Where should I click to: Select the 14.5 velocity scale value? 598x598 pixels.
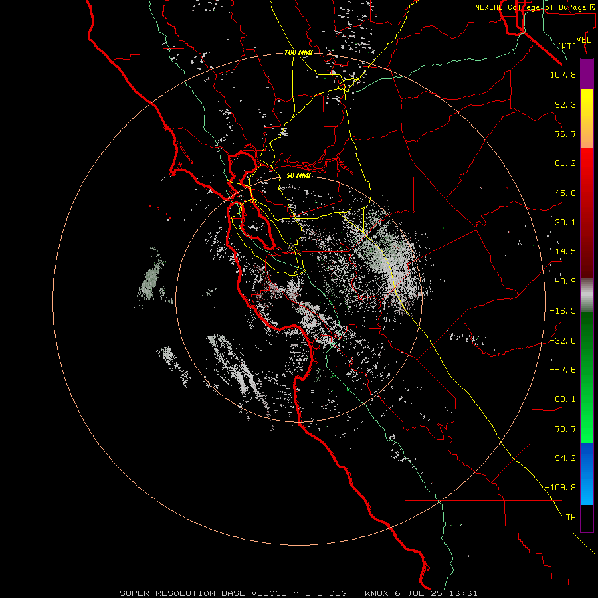(x=565, y=252)
